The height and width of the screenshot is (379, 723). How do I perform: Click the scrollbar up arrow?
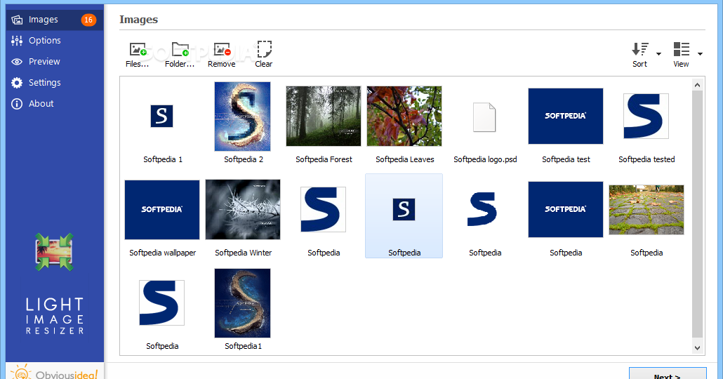[697, 85]
